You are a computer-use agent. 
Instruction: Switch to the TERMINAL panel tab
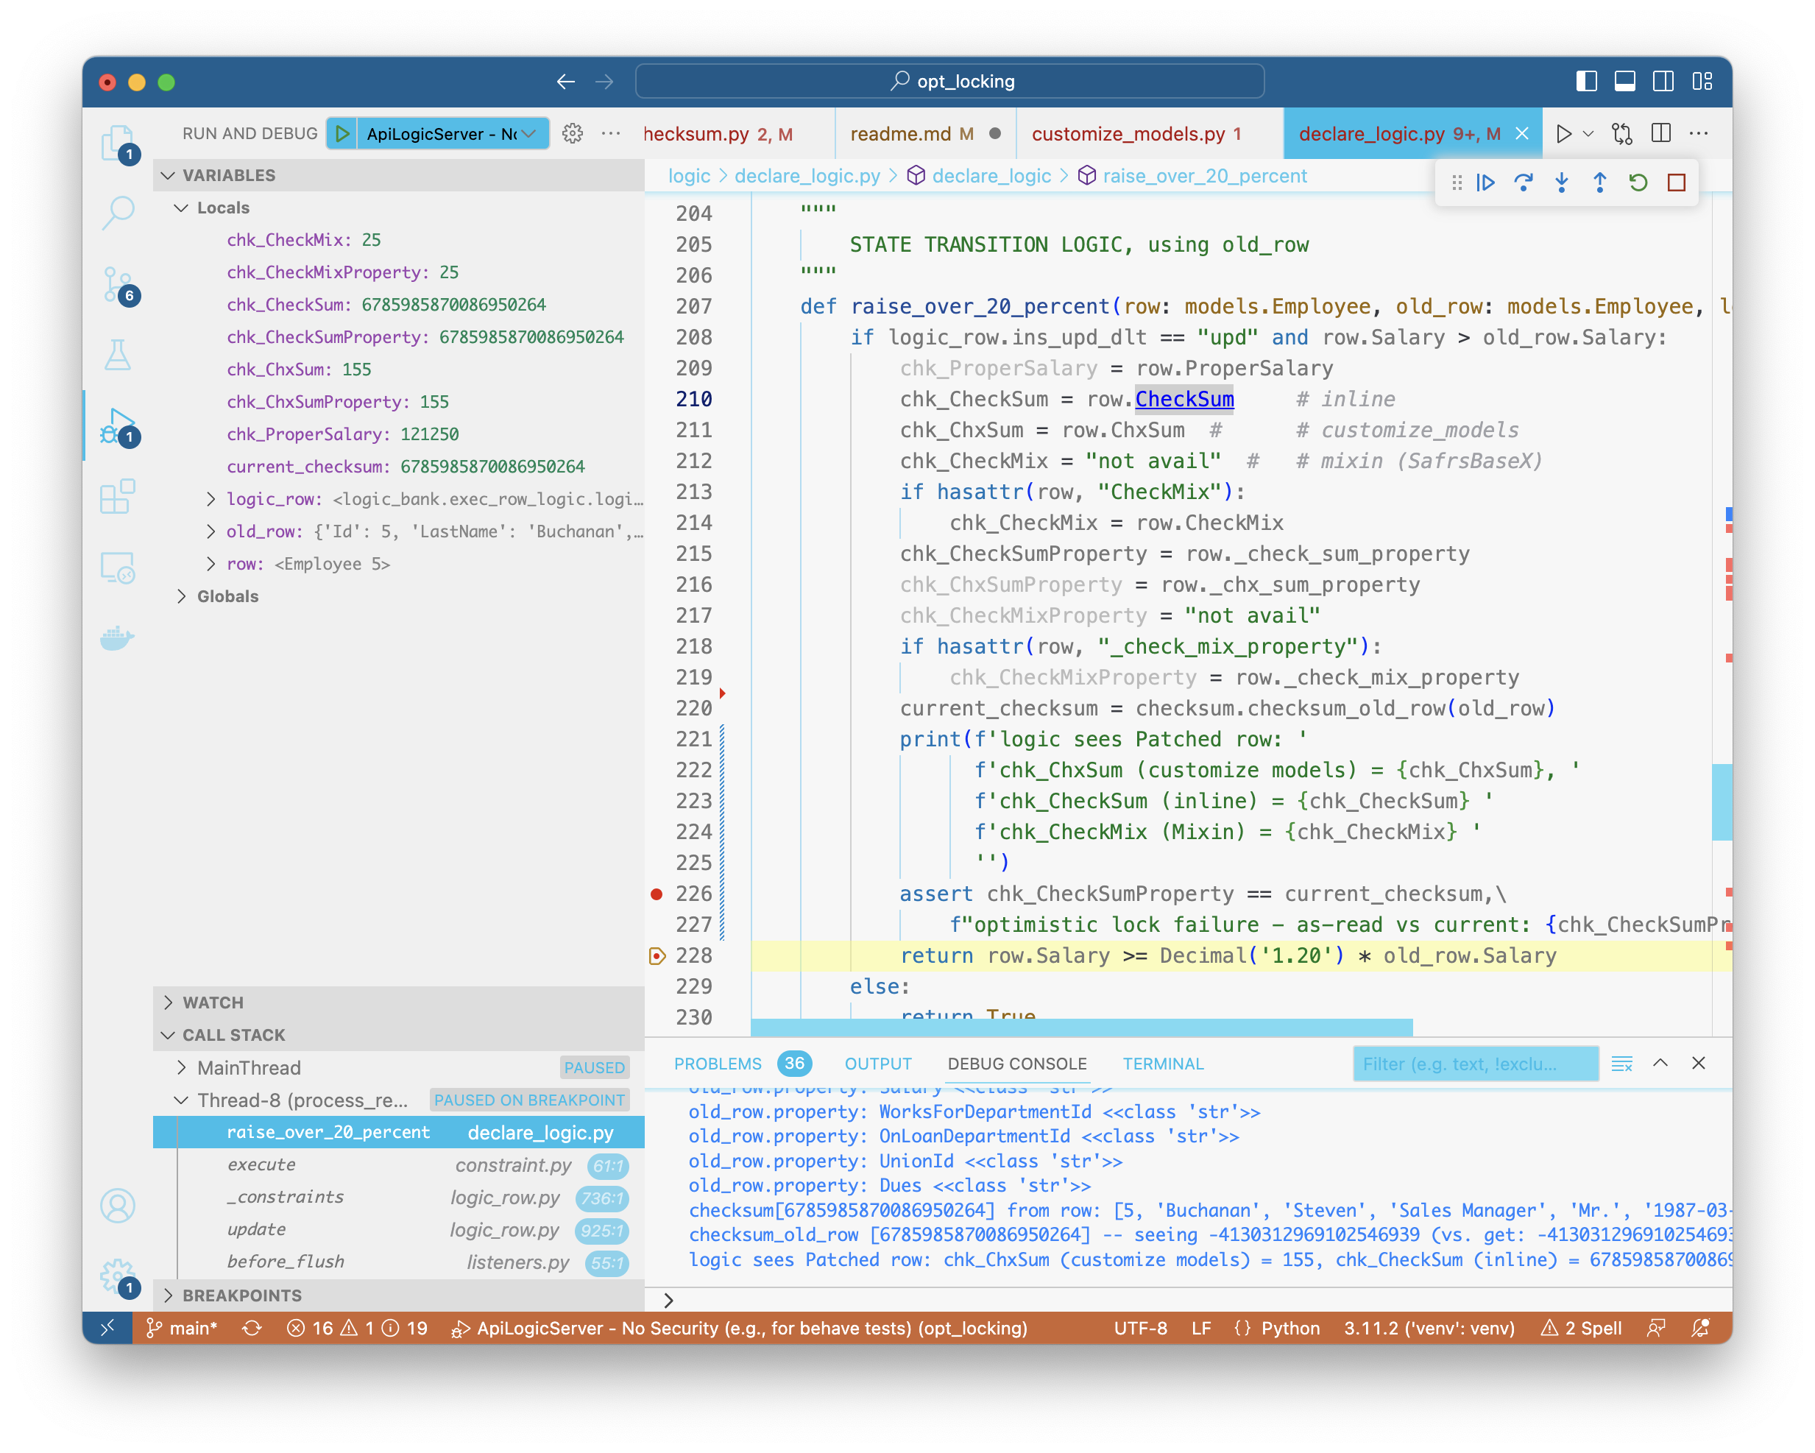tap(1163, 1064)
